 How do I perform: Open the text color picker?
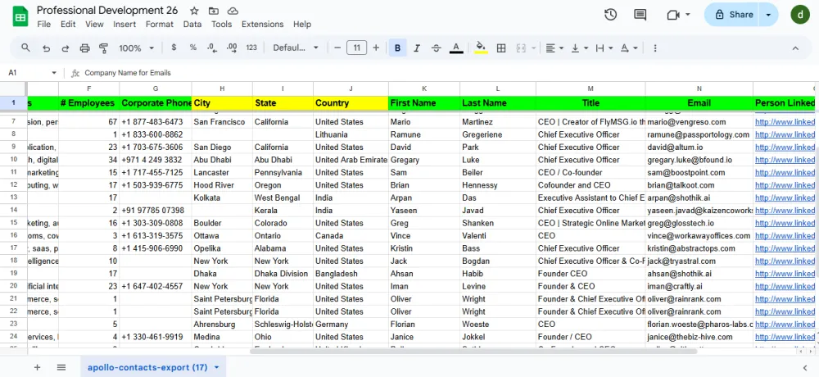coord(456,48)
